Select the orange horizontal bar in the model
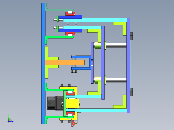This screenshot has width=174, height=130. pos(65,62)
